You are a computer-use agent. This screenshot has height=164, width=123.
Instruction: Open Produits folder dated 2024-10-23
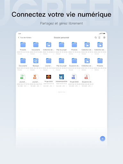point(23,45)
